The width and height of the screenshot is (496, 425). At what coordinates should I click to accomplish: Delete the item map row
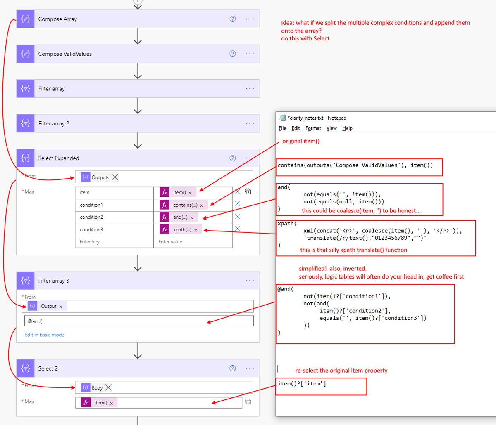pos(238,191)
